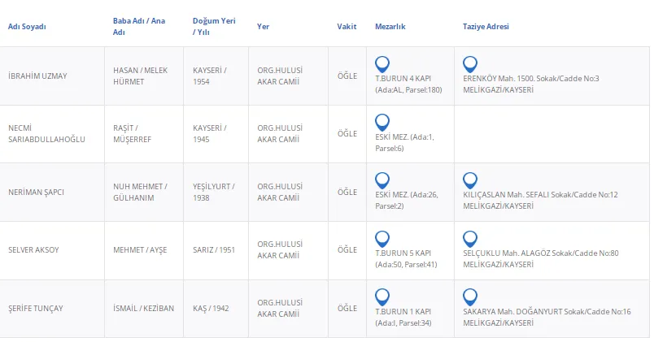Open map pin for T.BURUN 1 KAPI

[x=382, y=296]
